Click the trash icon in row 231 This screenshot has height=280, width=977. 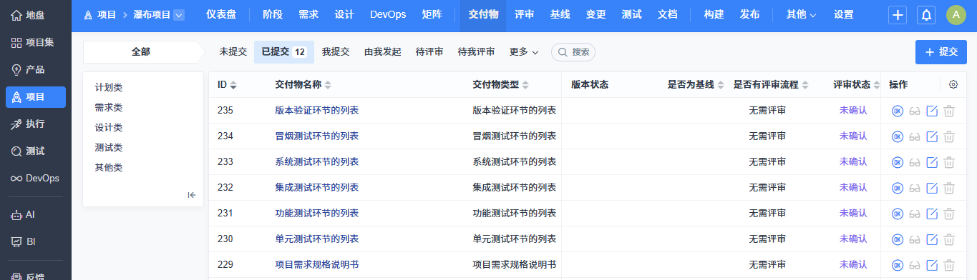pos(949,214)
